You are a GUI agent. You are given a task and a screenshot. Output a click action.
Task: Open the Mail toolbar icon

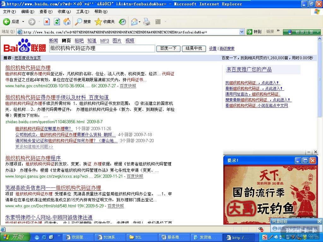tap(134, 22)
